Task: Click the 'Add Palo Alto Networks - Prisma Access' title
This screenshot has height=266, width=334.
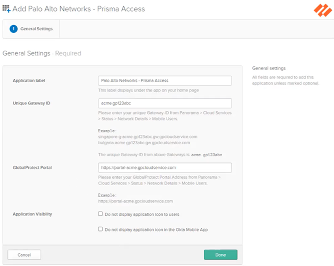Action: 78,9
